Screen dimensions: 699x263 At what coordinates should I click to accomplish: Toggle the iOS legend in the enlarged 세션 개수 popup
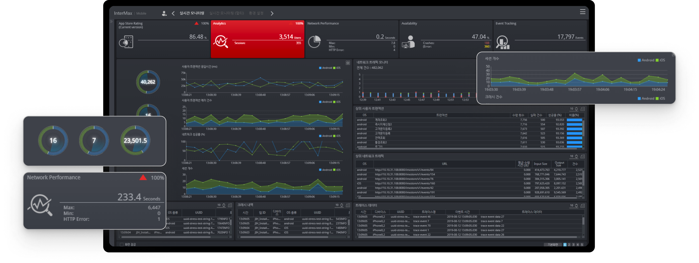(x=660, y=60)
